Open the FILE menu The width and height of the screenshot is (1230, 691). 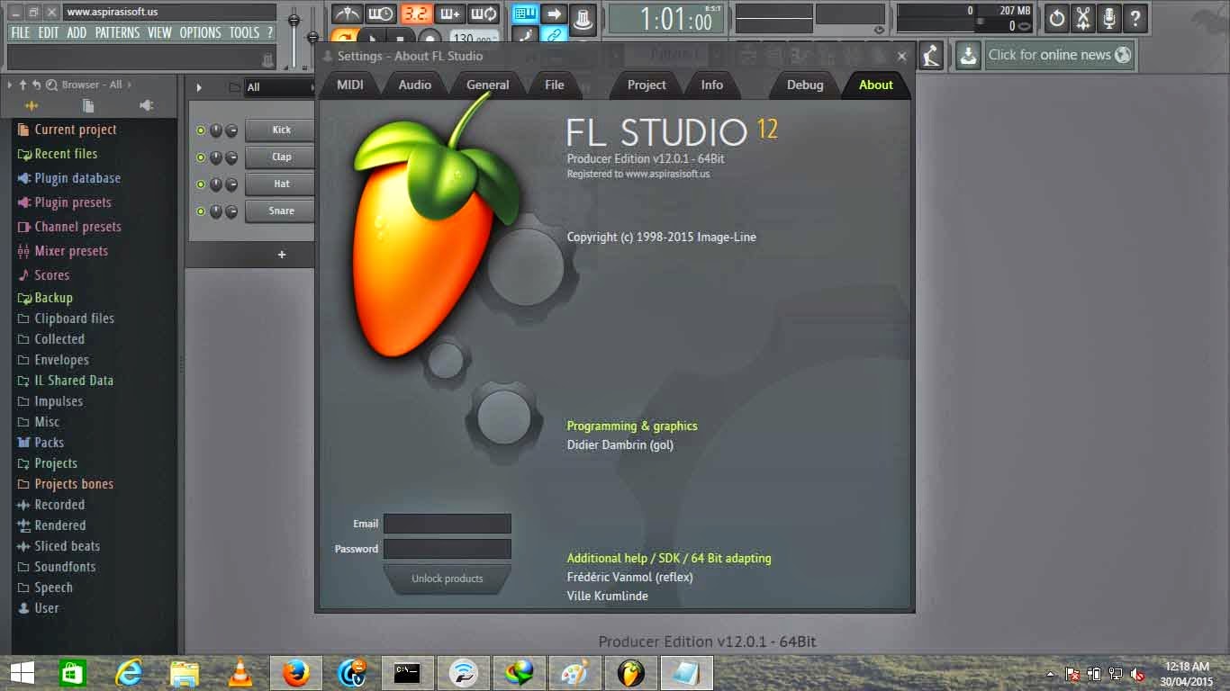point(20,32)
